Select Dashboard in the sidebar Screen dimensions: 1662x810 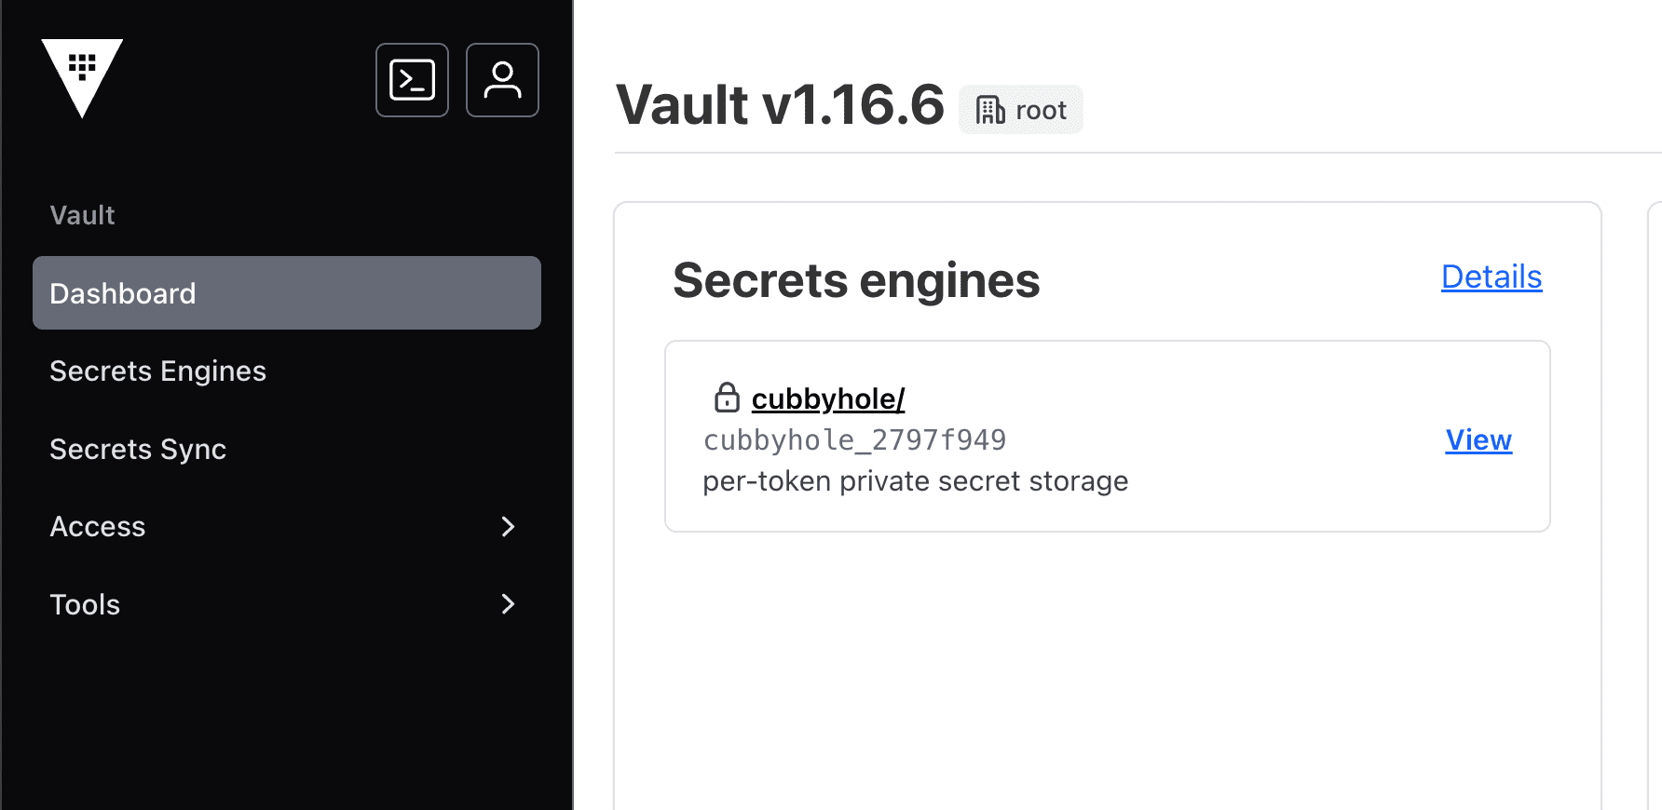tap(287, 293)
